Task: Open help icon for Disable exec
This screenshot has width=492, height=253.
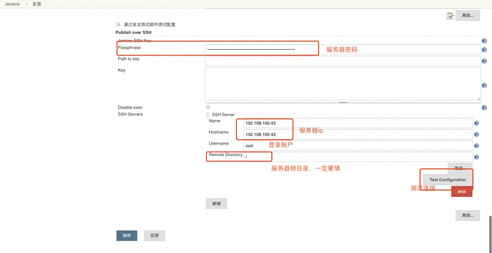Action: pyautogui.click(x=484, y=107)
